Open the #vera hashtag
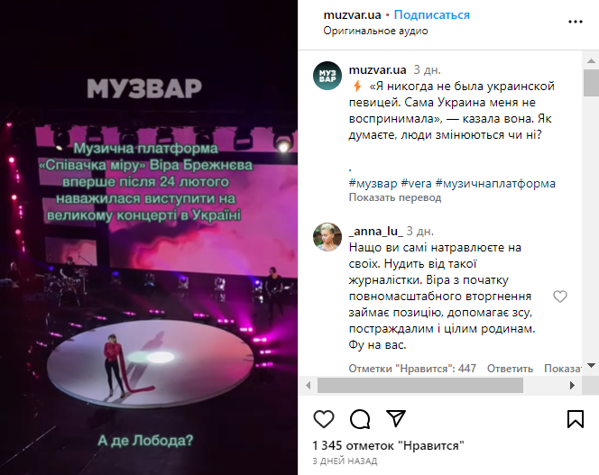The width and height of the screenshot is (599, 475). (416, 183)
